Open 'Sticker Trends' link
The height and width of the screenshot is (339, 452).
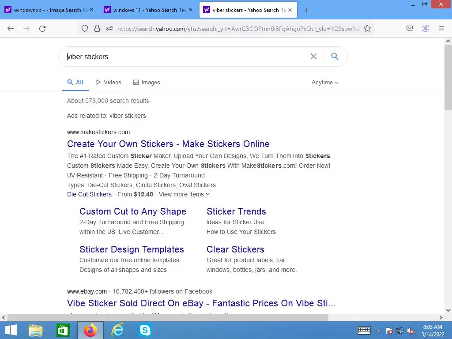pyautogui.click(x=236, y=211)
